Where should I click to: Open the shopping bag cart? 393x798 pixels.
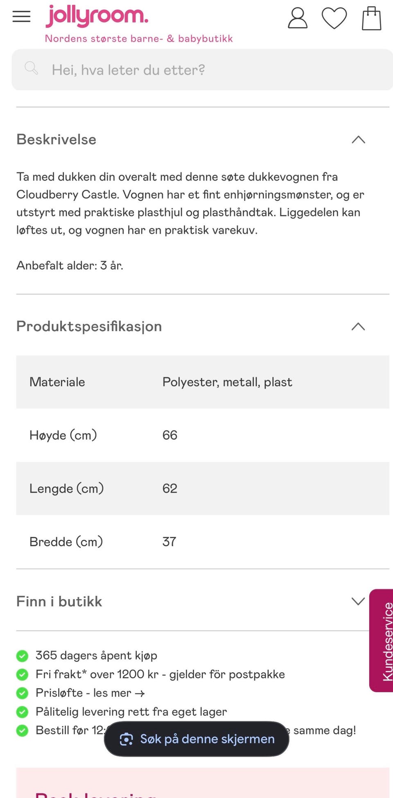tap(372, 18)
